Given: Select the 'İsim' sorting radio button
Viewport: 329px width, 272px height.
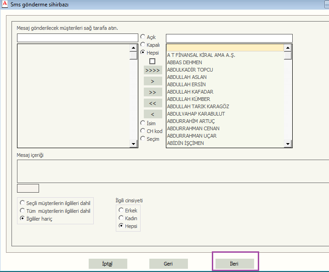Looking at the screenshot, I should click(x=143, y=123).
